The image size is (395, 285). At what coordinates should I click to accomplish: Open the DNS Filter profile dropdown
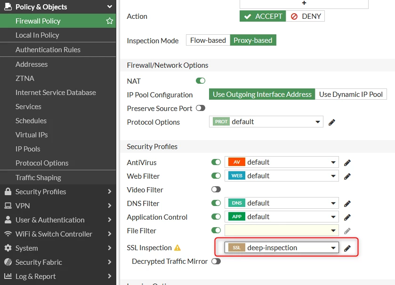point(282,203)
